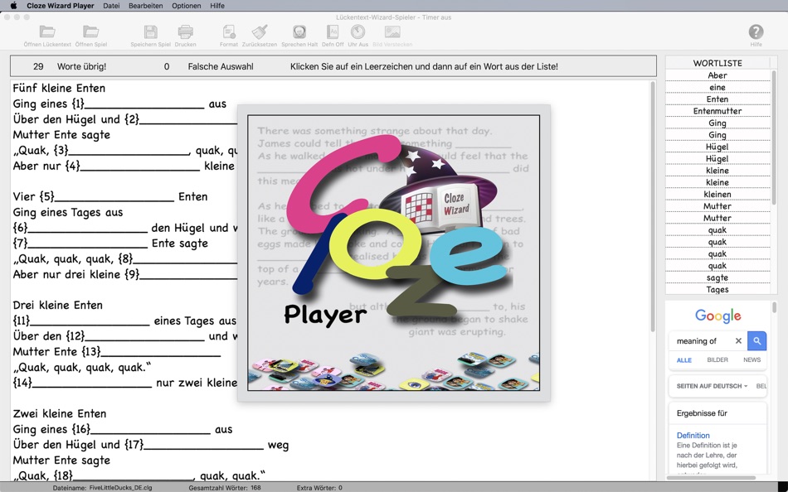Viewport: 788px width, 492px height.
Task: Click the Google search input field
Action: pos(702,341)
